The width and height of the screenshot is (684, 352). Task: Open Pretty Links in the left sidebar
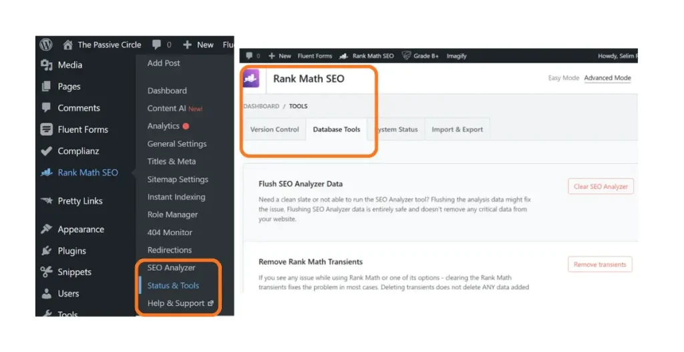pyautogui.click(x=80, y=200)
